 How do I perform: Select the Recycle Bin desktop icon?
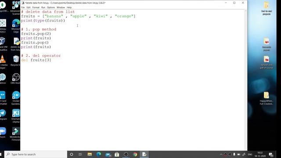16,61
